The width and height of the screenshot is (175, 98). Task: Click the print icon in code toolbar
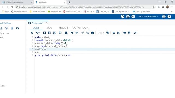[66, 33]
